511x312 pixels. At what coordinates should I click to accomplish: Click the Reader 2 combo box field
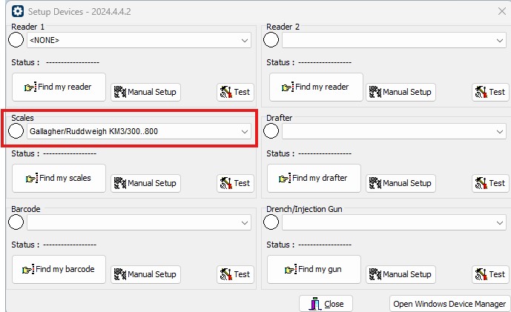click(x=394, y=40)
